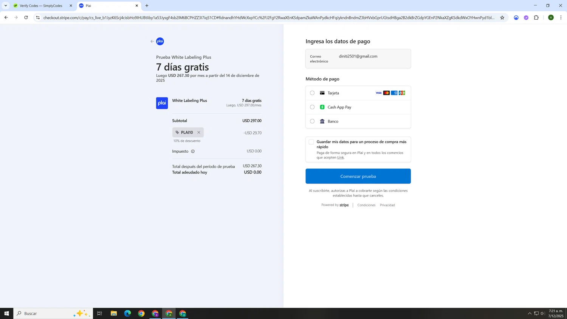Click the credit card icon beside Tarjeta
567x319 pixels.
(322, 93)
